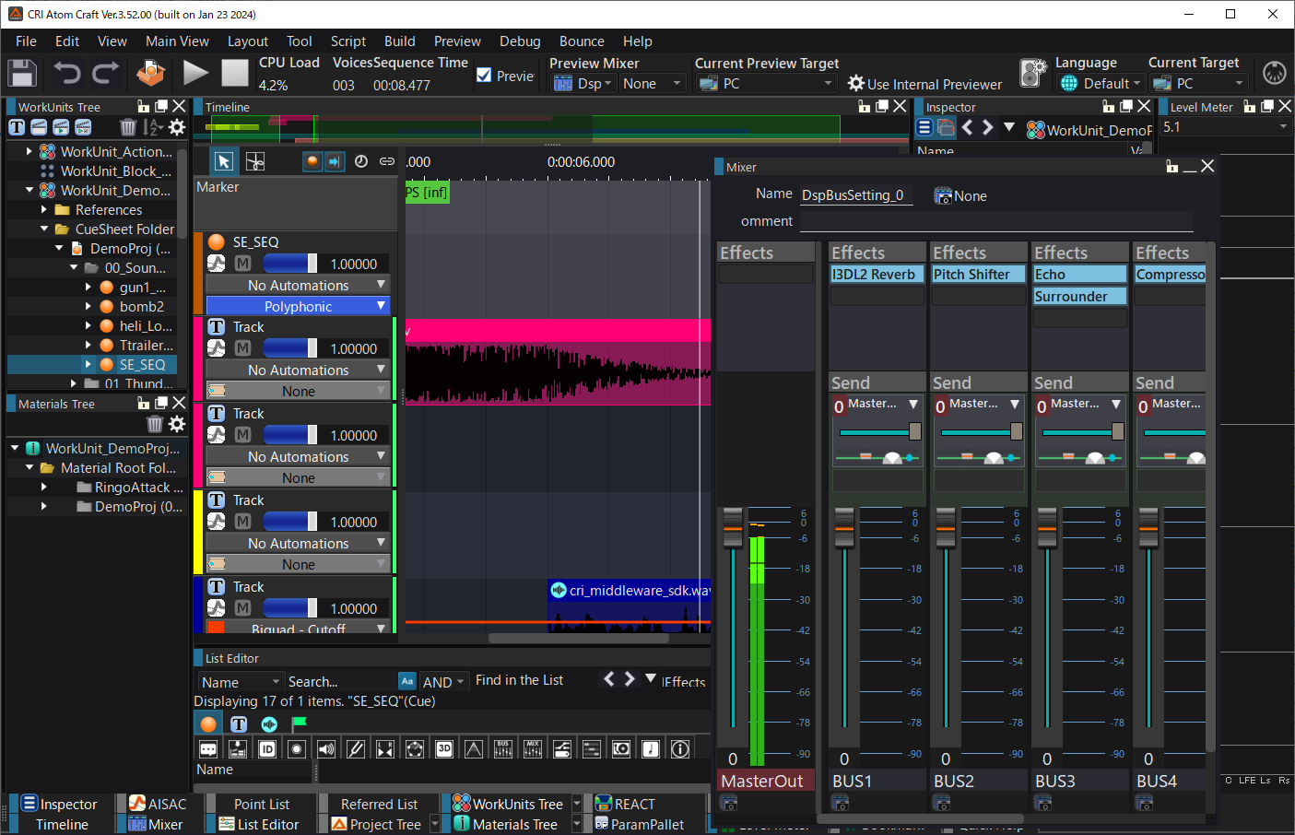Click the Undo arrow icon

[x=66, y=74]
